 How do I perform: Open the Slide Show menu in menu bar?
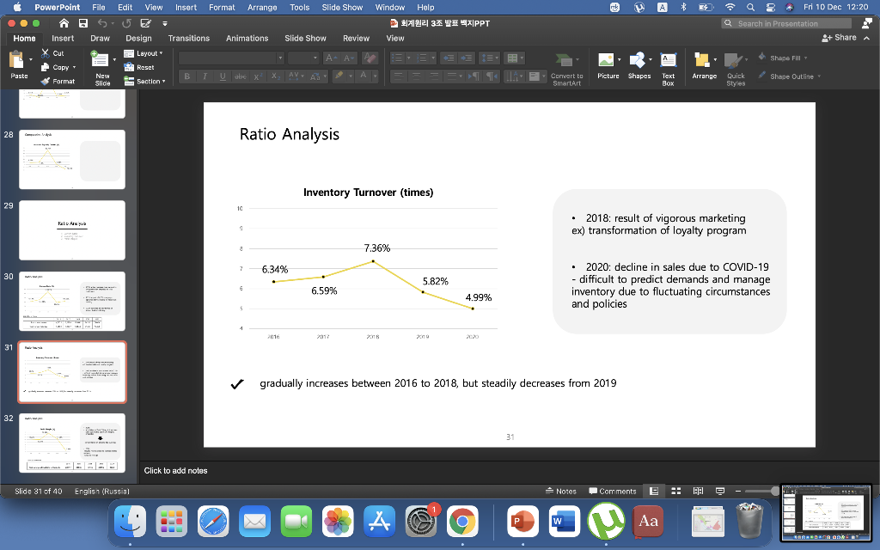(342, 7)
